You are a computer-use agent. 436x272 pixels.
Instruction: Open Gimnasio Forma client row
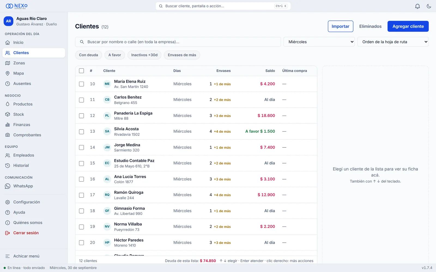pyautogui.click(x=196, y=211)
